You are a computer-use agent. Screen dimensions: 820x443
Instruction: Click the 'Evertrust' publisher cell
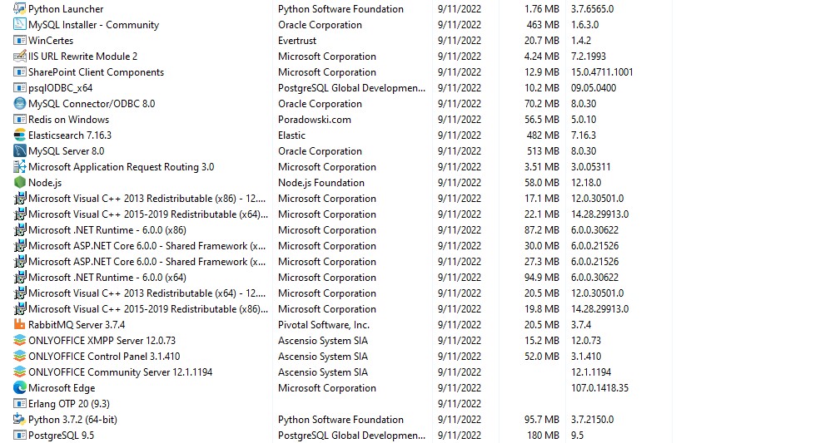pos(297,40)
